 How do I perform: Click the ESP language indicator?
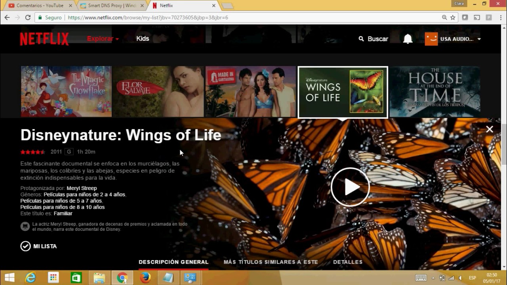tap(473, 278)
